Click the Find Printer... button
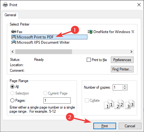The width and height of the screenshot is (144, 132). (x=122, y=69)
